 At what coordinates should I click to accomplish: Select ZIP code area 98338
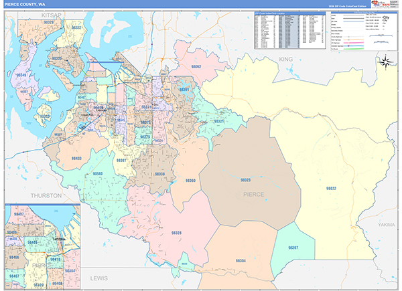point(160,173)
